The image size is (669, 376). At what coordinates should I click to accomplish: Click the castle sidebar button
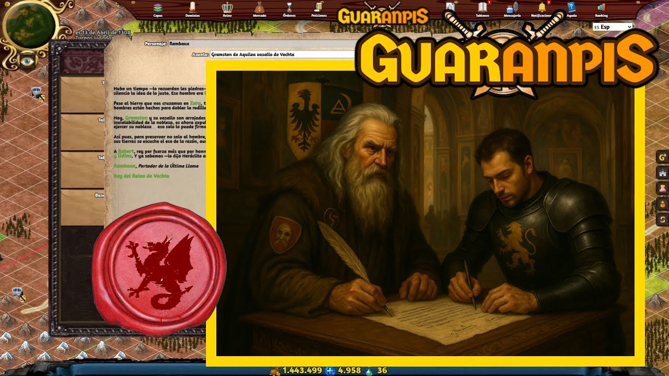click(663, 173)
